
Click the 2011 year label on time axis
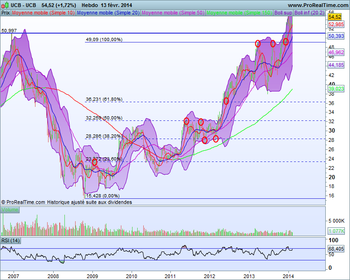[170, 276]
